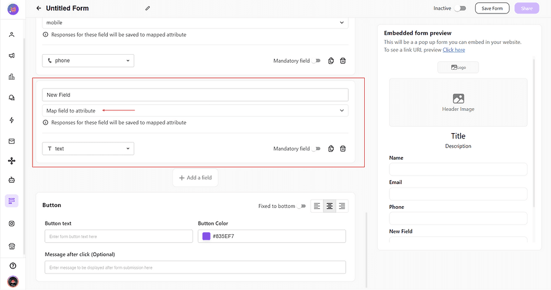The image size is (551, 290).
Task: Open lightning bolt automation icon in sidebar
Action: (11, 120)
